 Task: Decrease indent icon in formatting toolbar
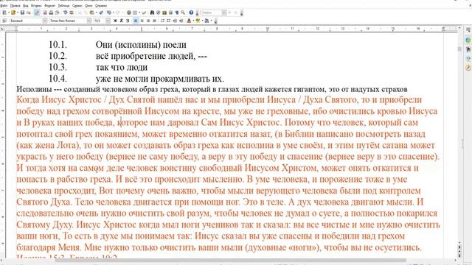coord(175,21)
